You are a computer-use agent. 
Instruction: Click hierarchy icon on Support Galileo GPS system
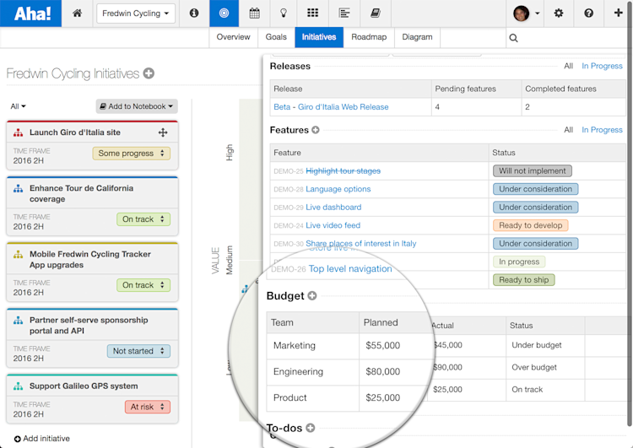click(x=19, y=386)
